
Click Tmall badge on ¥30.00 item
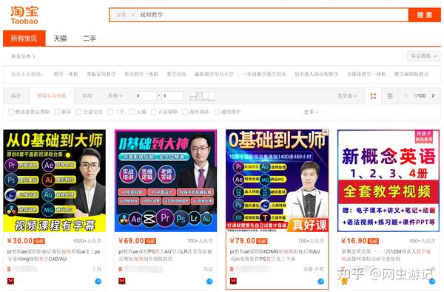tap(10, 281)
